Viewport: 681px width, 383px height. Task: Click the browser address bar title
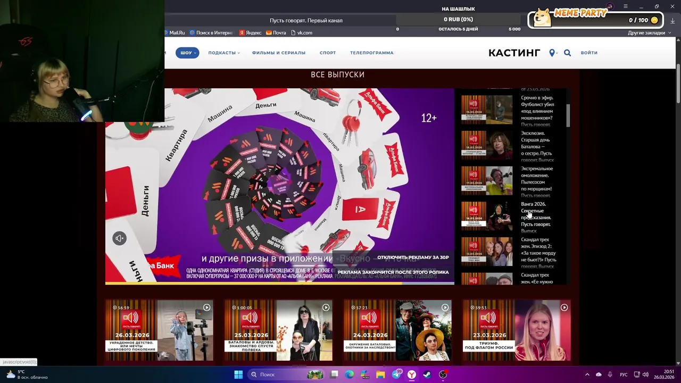pyautogui.click(x=306, y=20)
